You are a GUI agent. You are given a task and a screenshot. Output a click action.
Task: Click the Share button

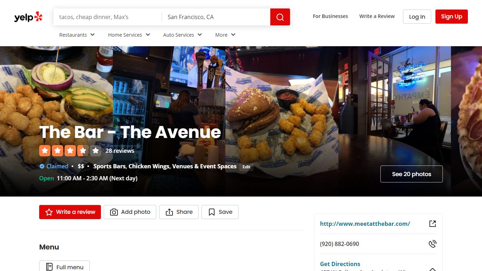tap(179, 212)
